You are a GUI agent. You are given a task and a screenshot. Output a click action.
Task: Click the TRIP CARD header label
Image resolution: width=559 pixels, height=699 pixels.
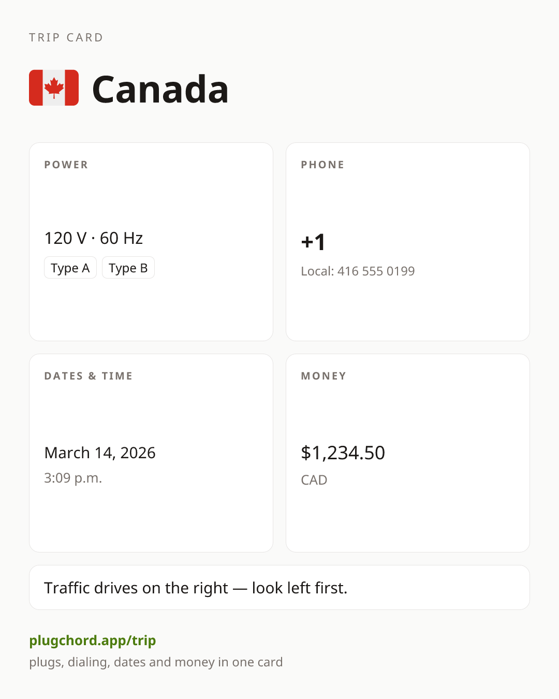click(x=66, y=37)
